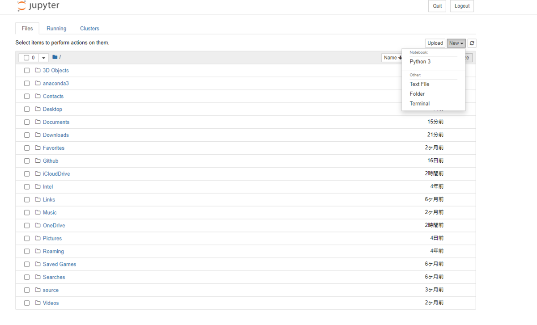Check the OneDrive row checkbox
537x325 pixels.
click(x=27, y=225)
